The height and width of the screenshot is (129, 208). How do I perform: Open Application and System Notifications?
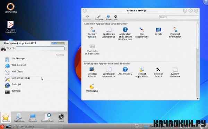click(x=125, y=34)
